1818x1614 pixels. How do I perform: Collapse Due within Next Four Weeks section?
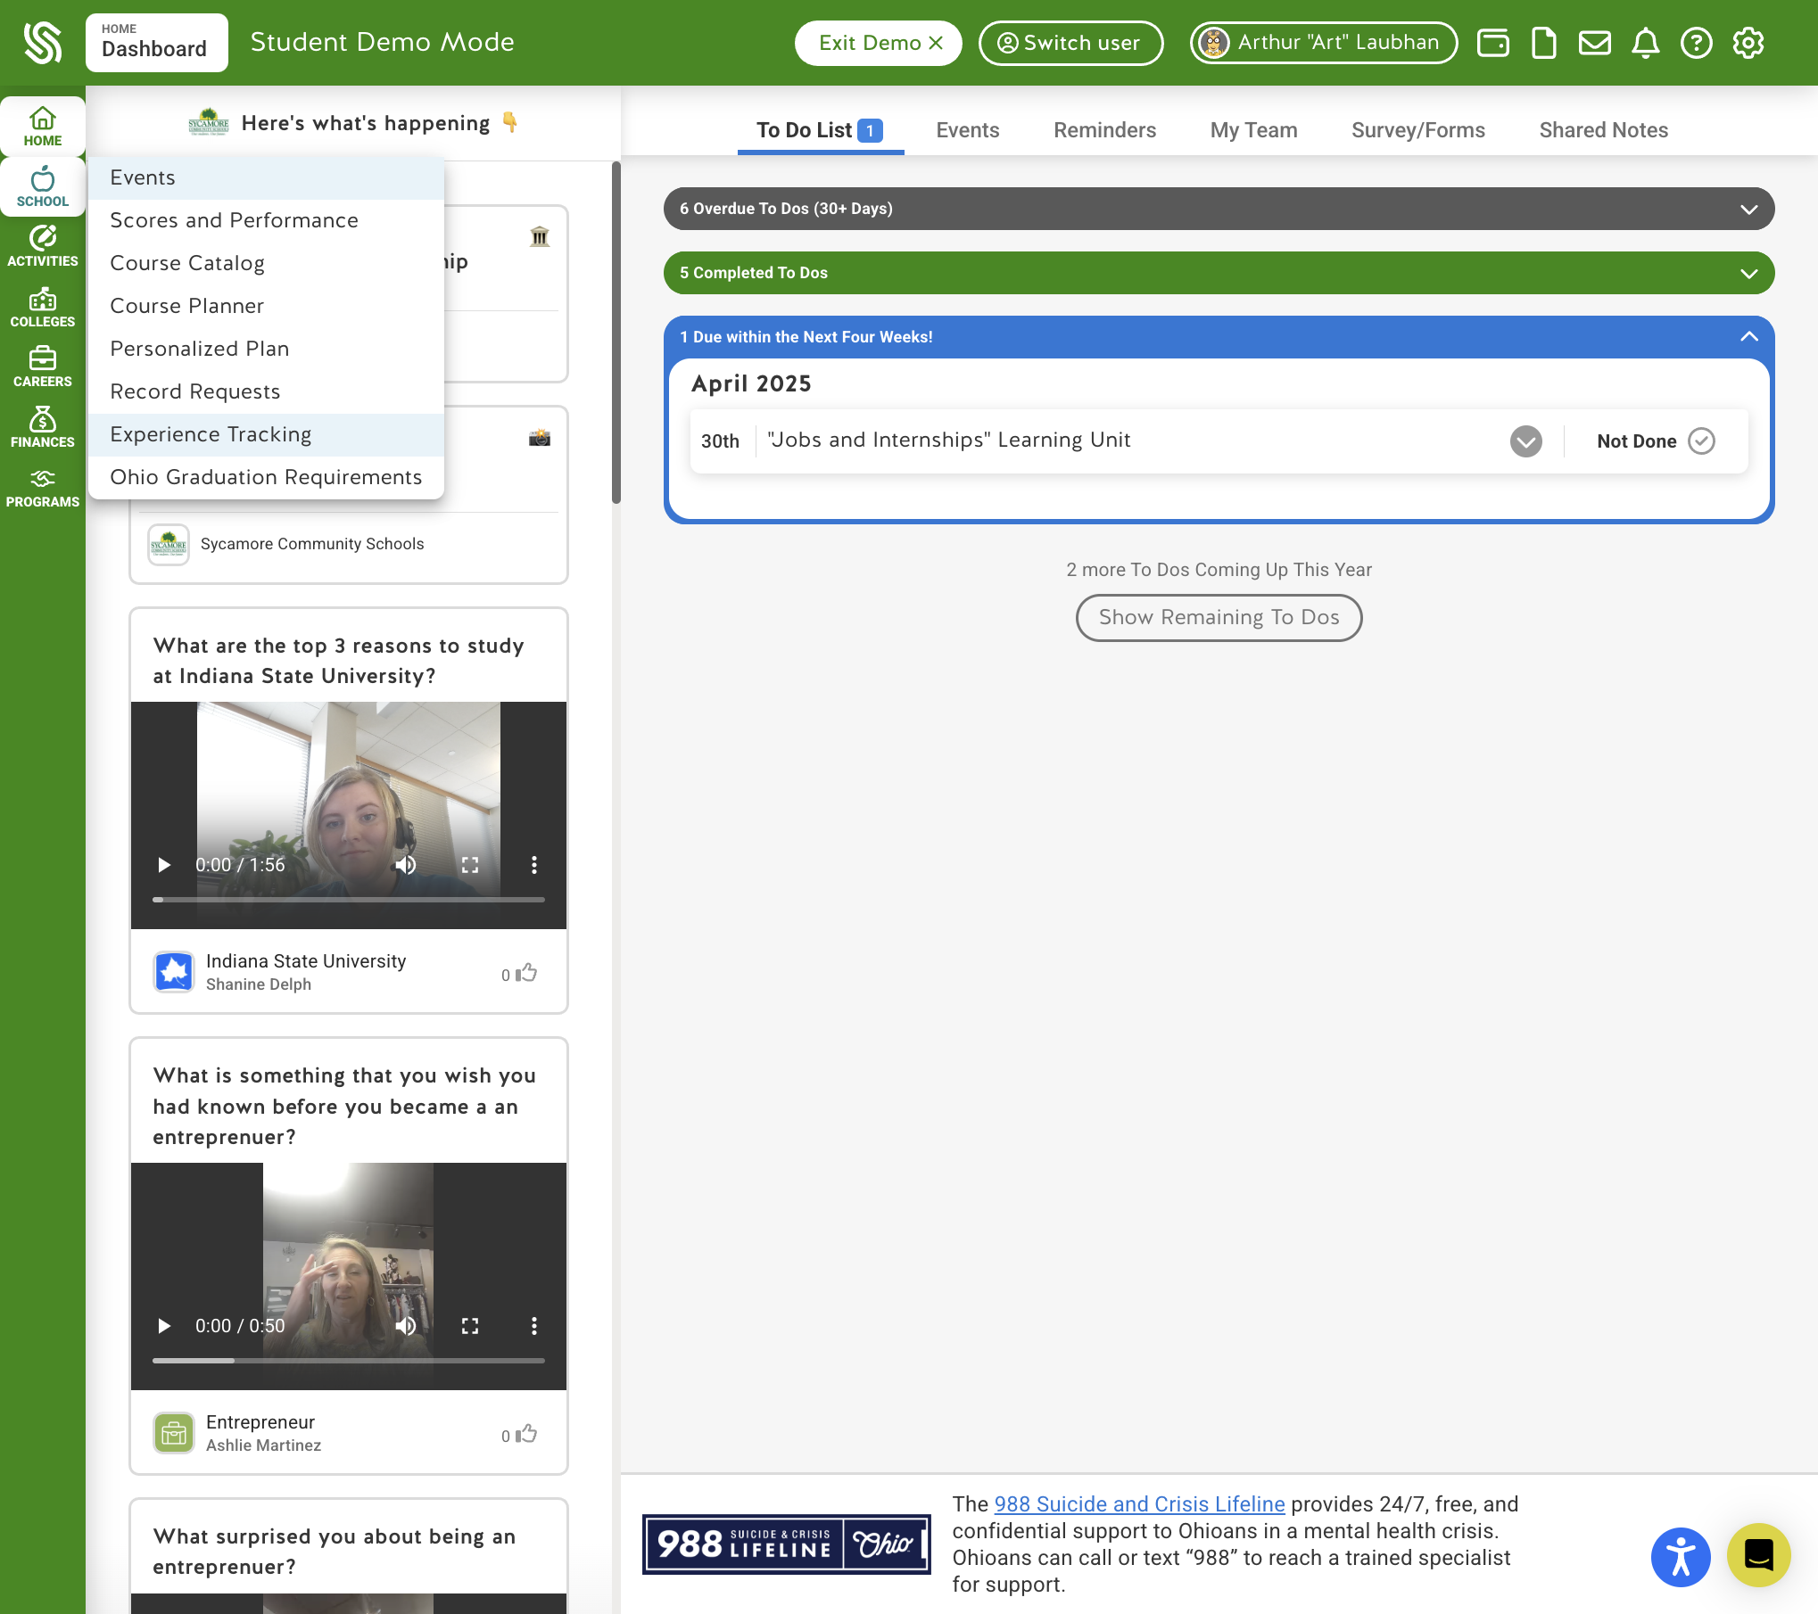(x=1219, y=337)
